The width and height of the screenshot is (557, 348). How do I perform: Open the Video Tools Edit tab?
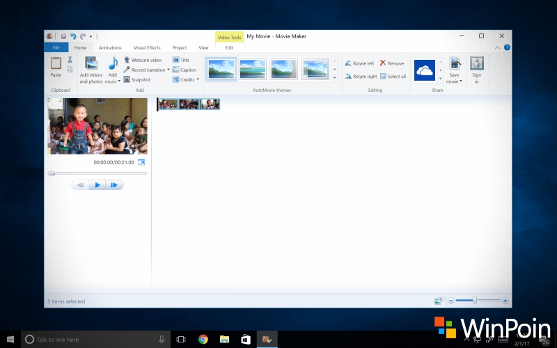point(229,47)
